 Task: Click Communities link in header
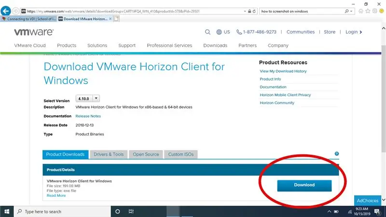[300, 32]
